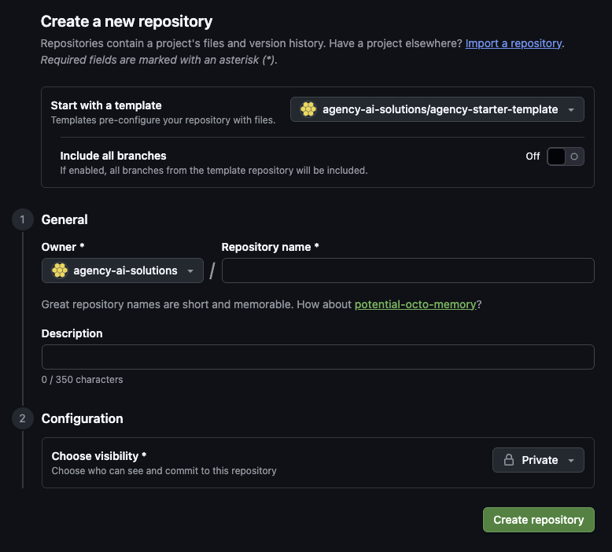Open the Owner dropdown agency-ai-solutions

tap(123, 270)
